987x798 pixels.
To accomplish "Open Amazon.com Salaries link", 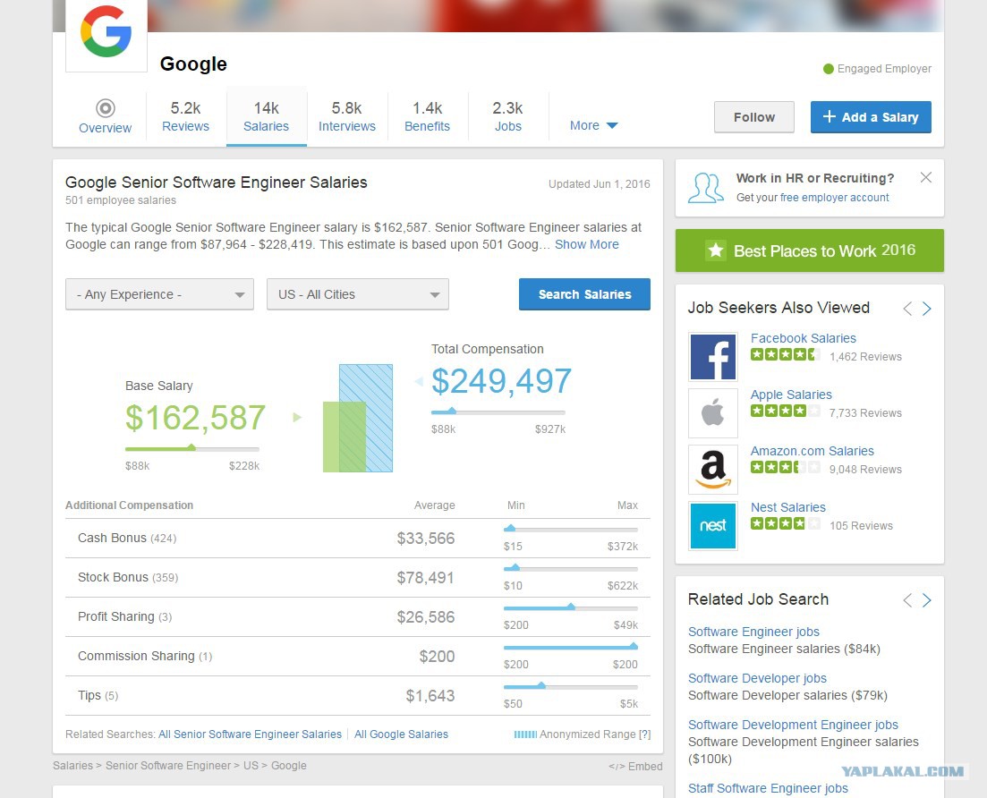I will pyautogui.click(x=812, y=451).
